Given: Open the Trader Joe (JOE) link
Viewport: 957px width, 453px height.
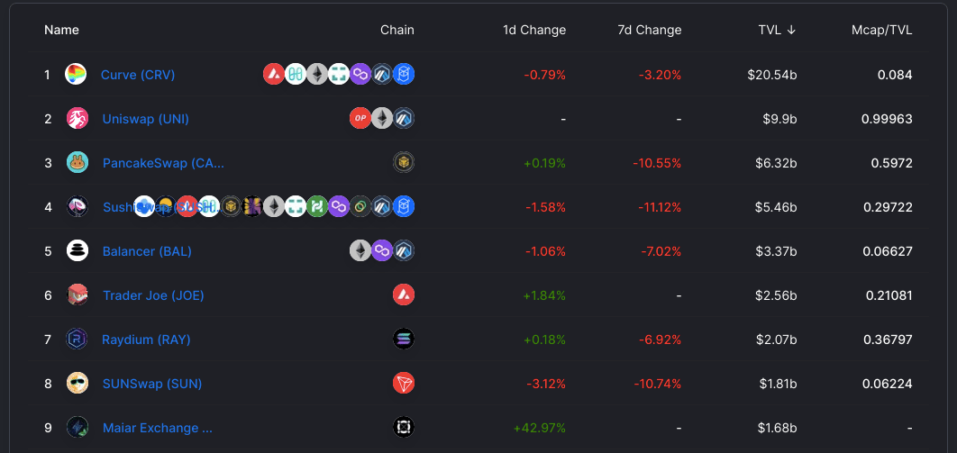Looking at the screenshot, I should tap(153, 295).
